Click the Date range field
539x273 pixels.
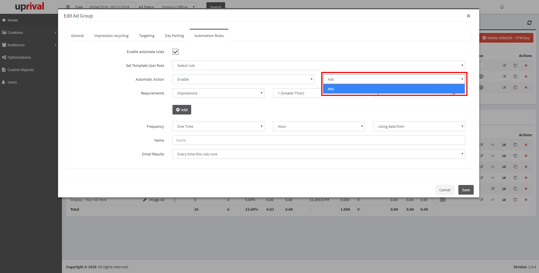coord(111,6)
